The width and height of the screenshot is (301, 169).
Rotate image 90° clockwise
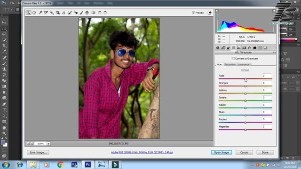coord(105,13)
